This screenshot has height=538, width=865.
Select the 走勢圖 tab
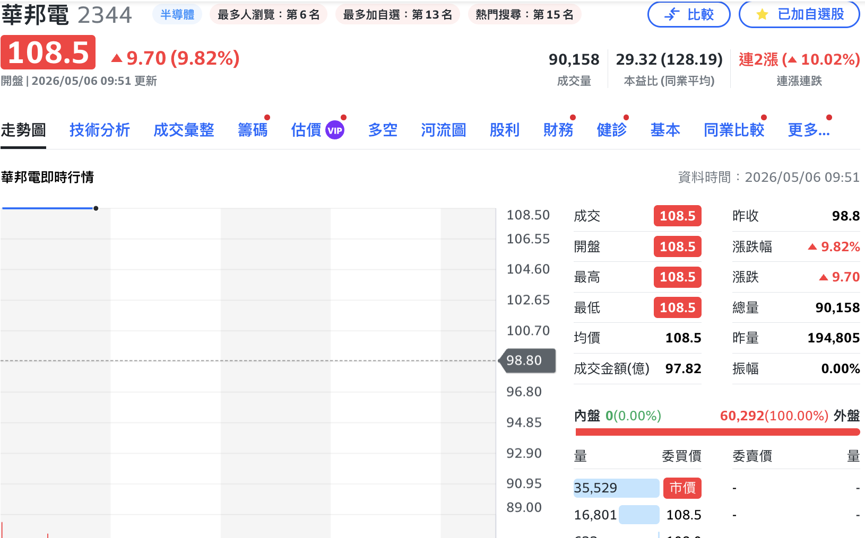point(23,130)
